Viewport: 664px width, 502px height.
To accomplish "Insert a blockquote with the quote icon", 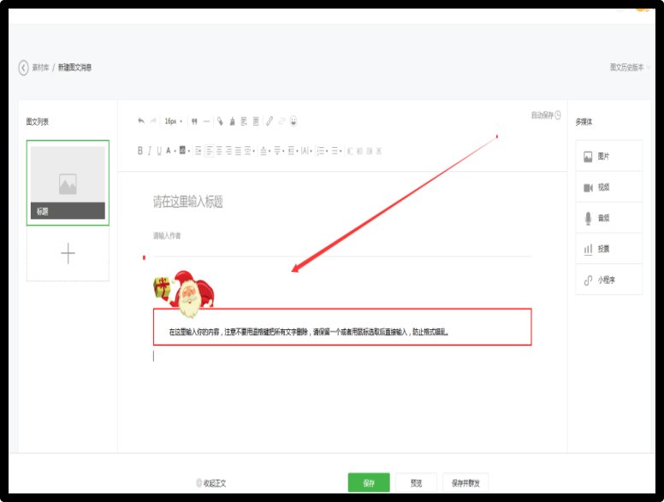I will pyautogui.click(x=194, y=121).
